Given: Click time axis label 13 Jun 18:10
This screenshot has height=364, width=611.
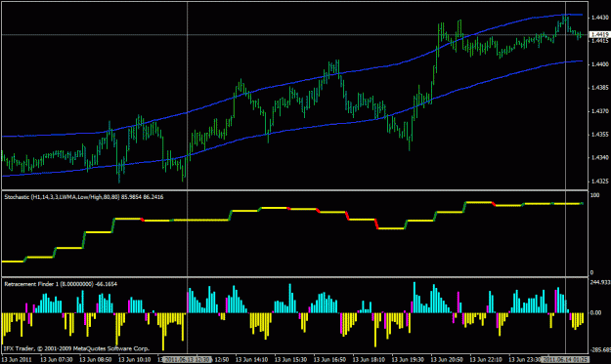Looking at the screenshot, I should point(369,360).
